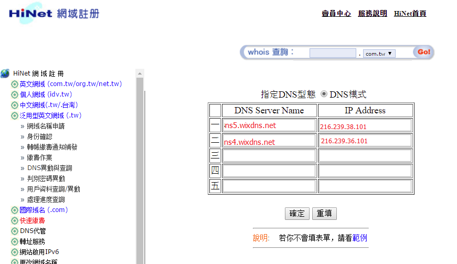Image resolution: width=457 pixels, height=264 pixels.
Task: Click bullet icon next to 中文網域
Action: tap(15, 105)
